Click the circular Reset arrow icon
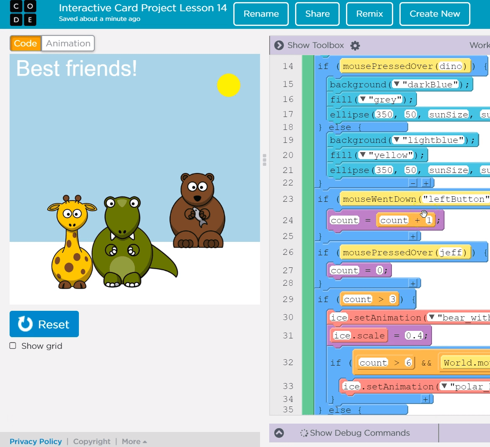Viewport: 490px width, 447px height. pos(25,324)
